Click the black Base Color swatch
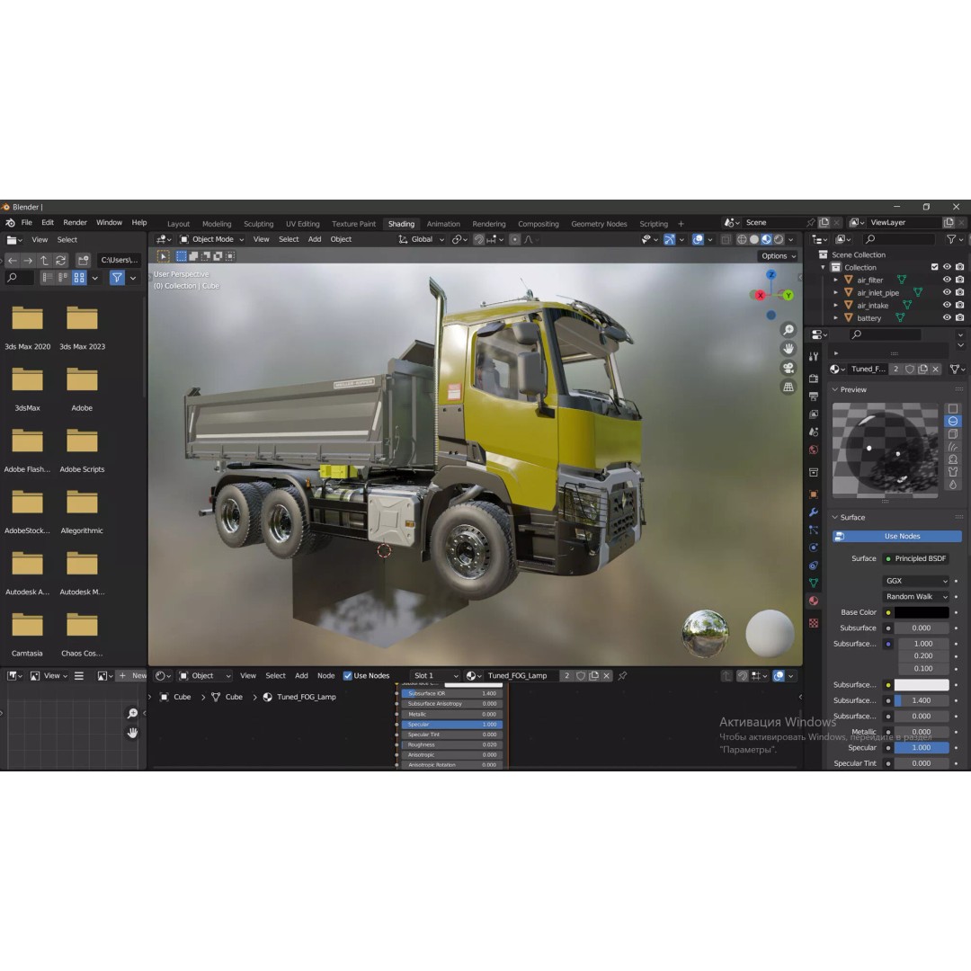Viewport: 971px width, 971px height. click(x=922, y=612)
